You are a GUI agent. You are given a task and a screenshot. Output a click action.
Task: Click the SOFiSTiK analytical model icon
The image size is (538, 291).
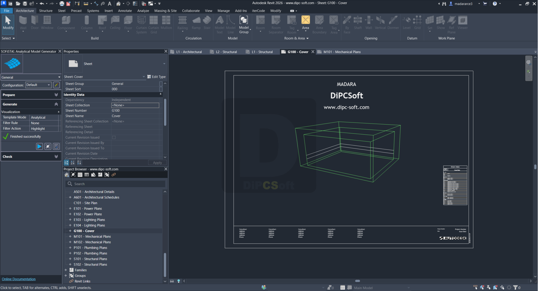point(12,64)
